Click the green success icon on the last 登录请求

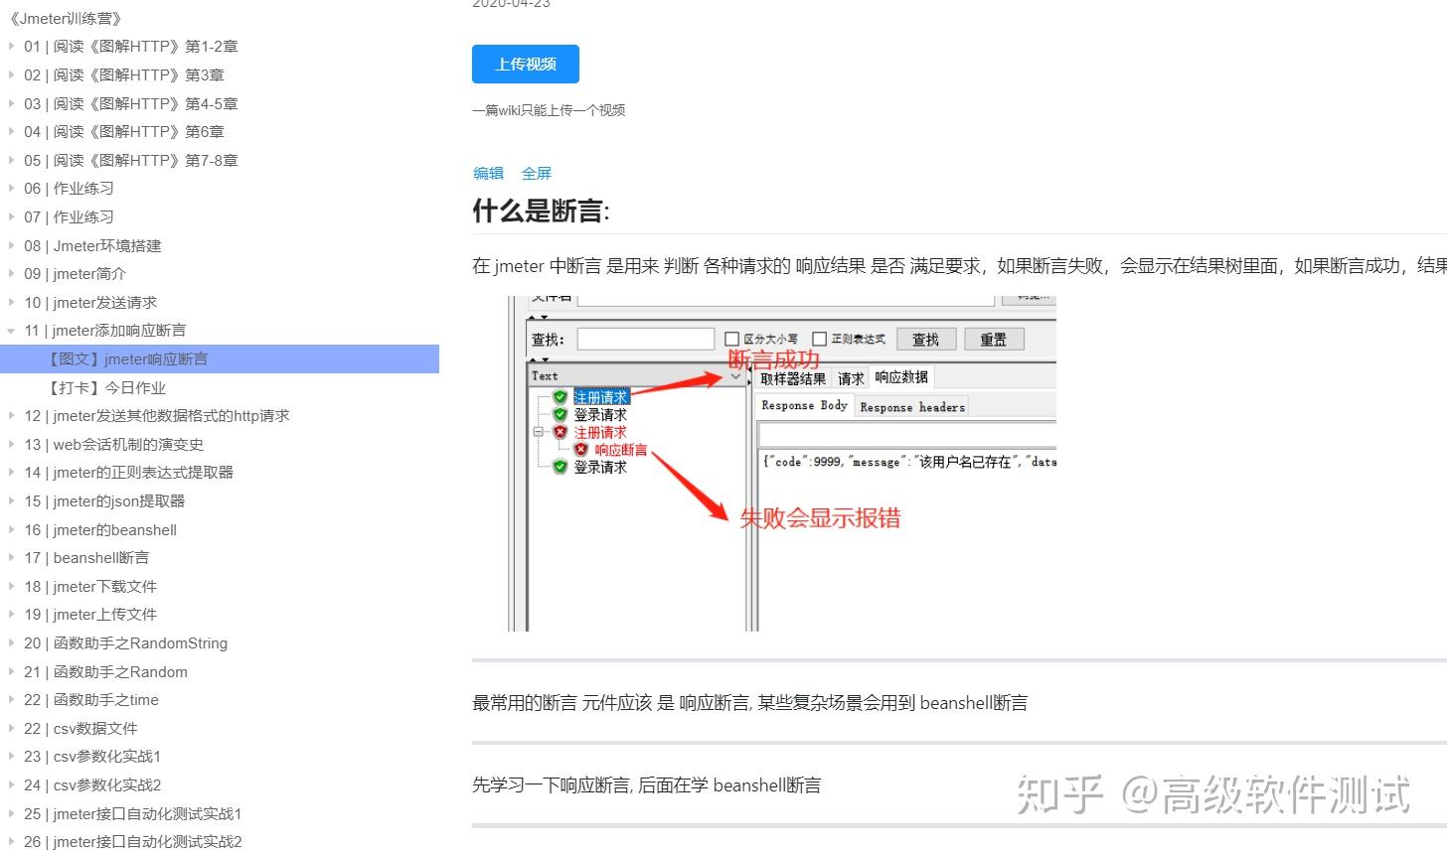[x=561, y=465]
